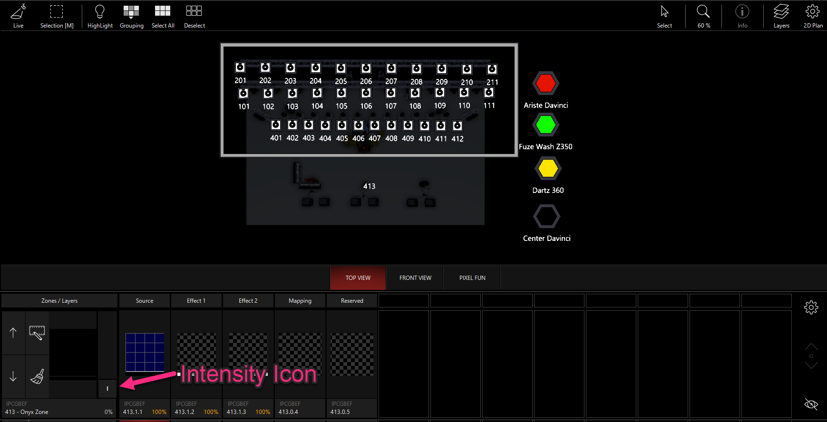Switch to PIXEL FUN tab
The image size is (827, 422).
pos(472,278)
